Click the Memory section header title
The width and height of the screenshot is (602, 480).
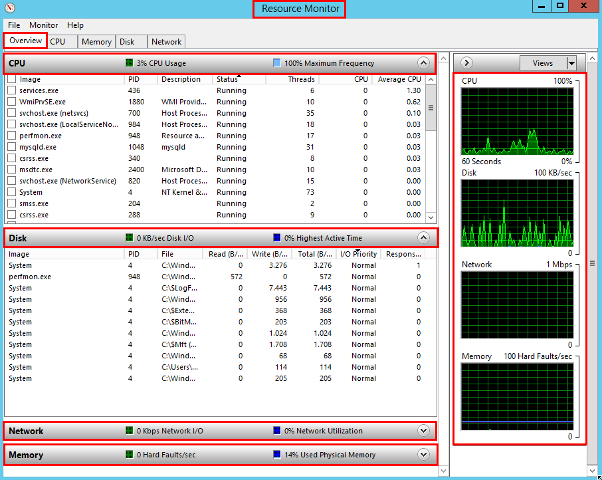tap(26, 455)
